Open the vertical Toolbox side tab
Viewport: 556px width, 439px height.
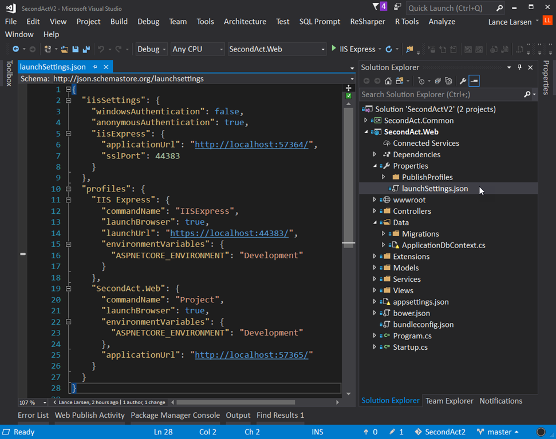(9, 73)
